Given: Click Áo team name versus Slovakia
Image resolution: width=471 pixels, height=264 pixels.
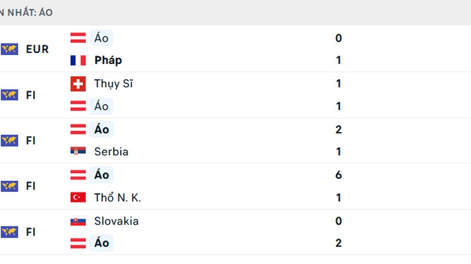Looking at the screenshot, I should 101,243.
